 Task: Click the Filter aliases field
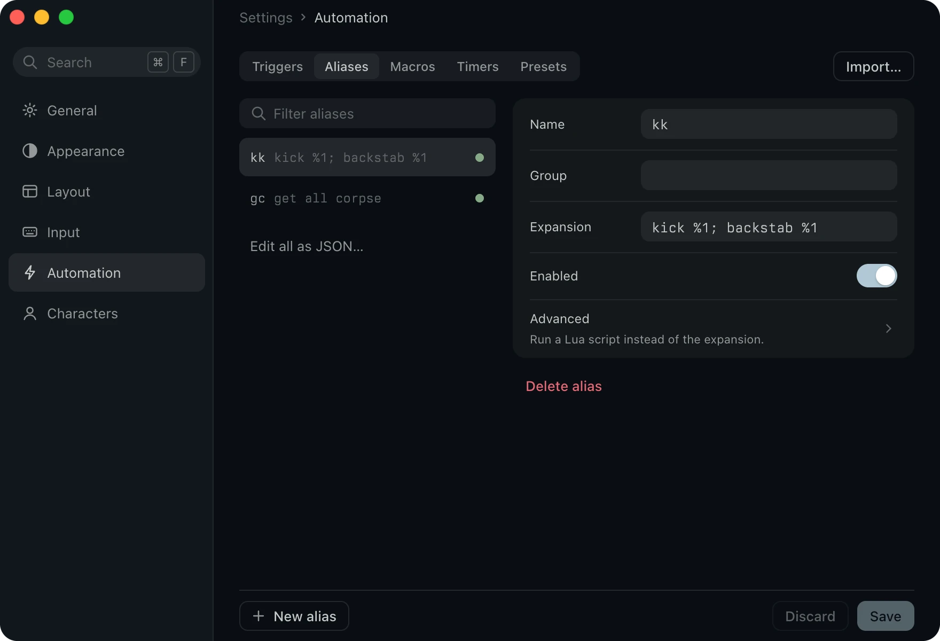pyautogui.click(x=367, y=113)
